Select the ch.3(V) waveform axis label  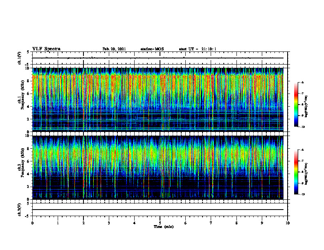[20, 210]
